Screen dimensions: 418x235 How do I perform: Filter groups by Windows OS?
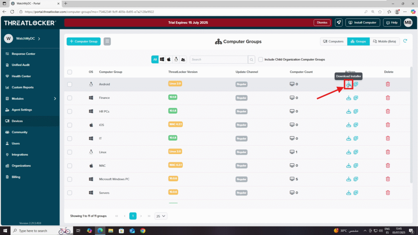pos(162,60)
